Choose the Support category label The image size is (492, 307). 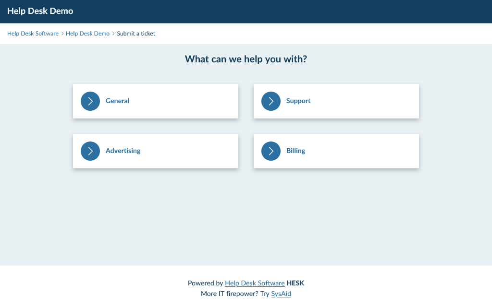(x=298, y=101)
